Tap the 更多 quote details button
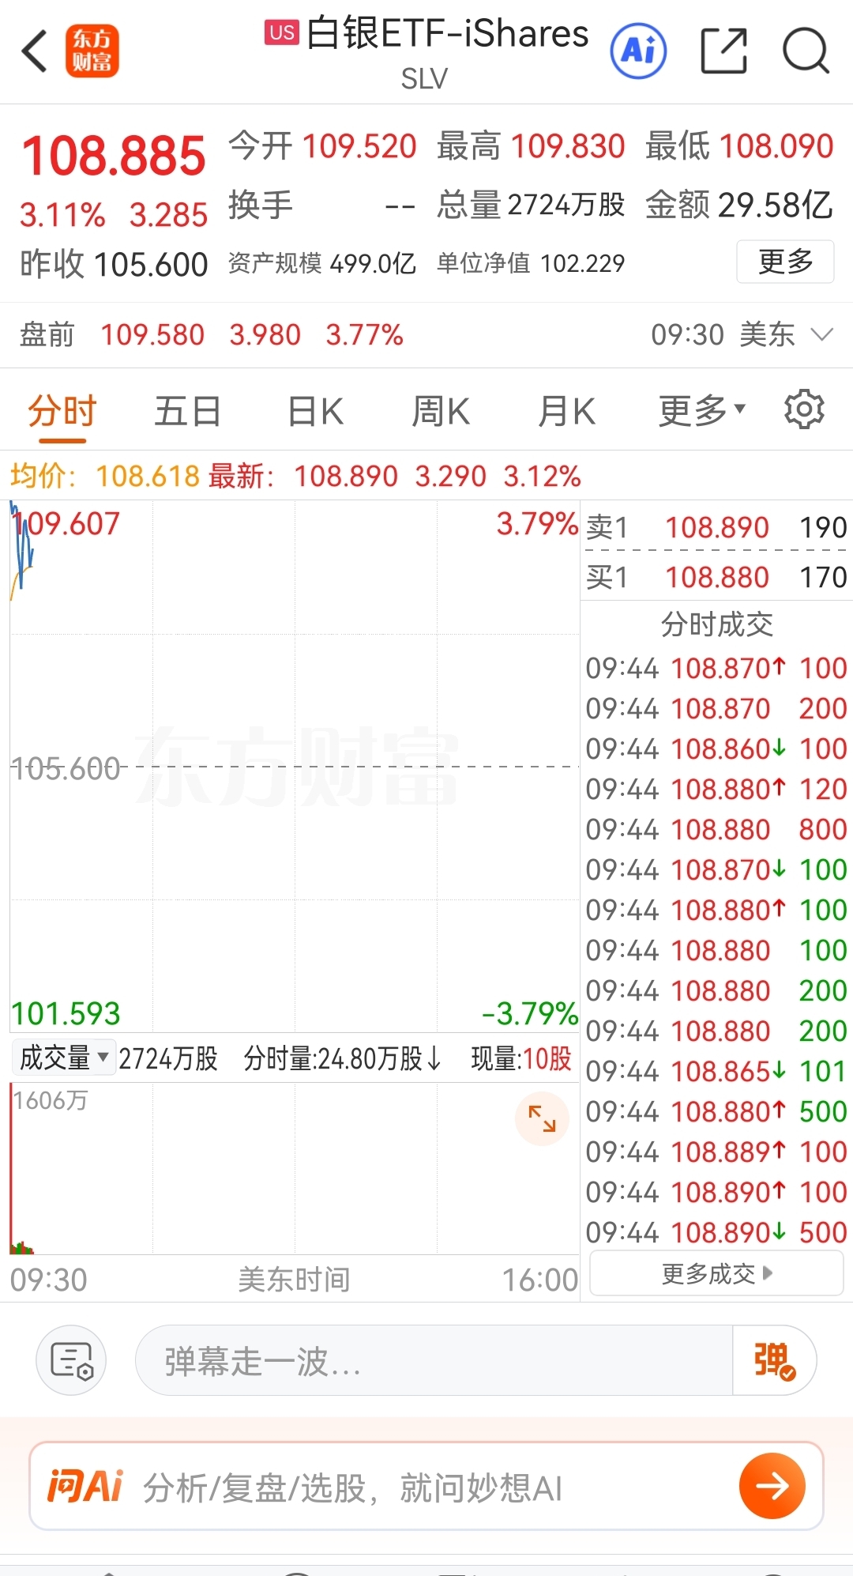 [x=785, y=261]
